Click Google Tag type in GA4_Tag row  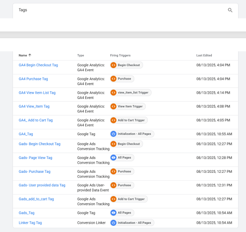point(86,134)
